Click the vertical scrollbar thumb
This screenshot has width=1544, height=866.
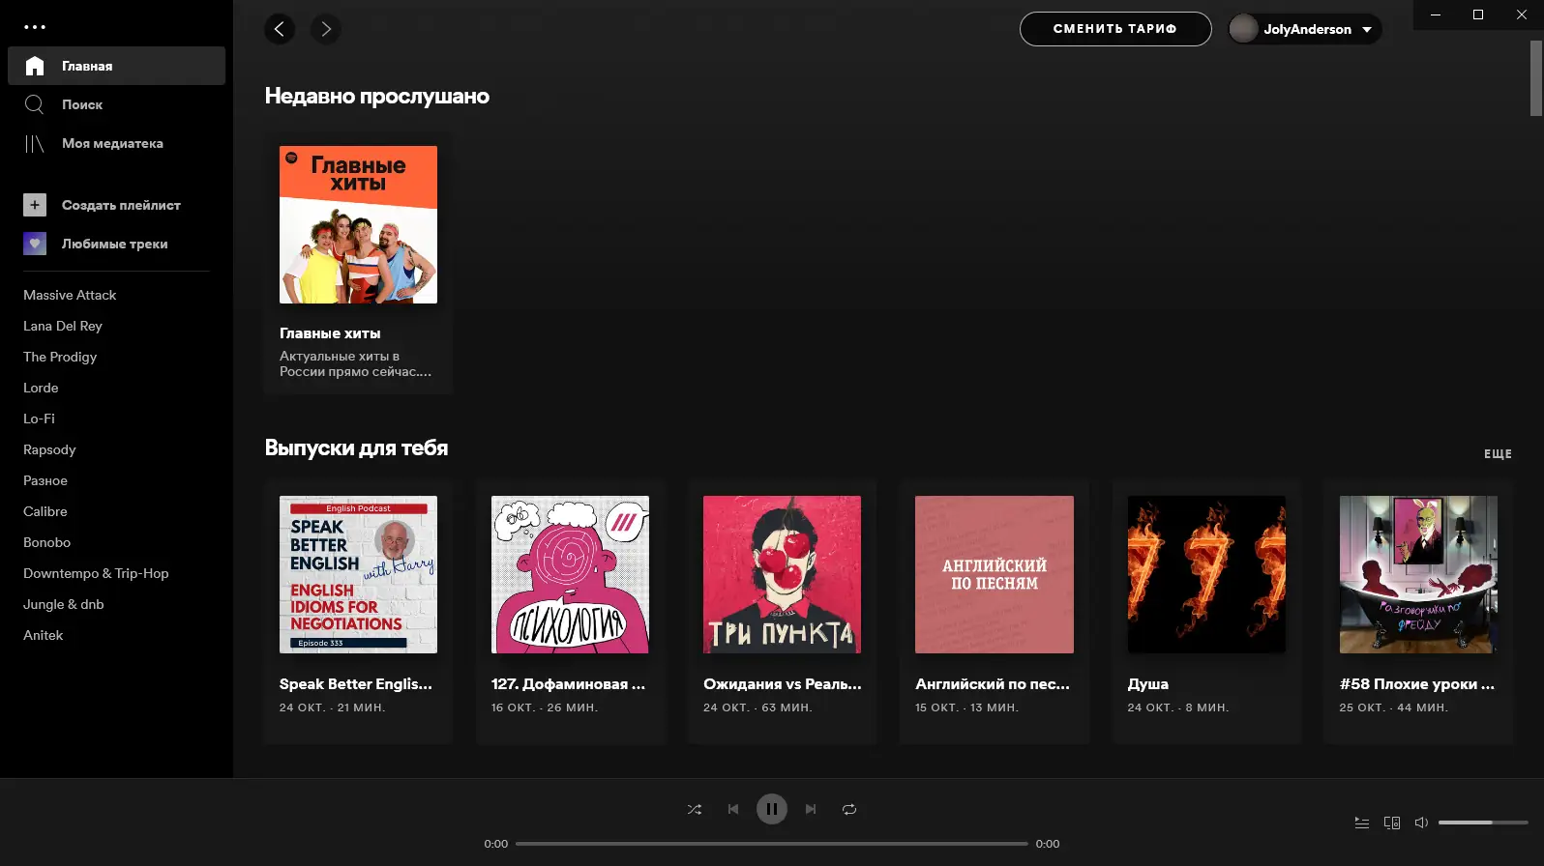[1536, 78]
